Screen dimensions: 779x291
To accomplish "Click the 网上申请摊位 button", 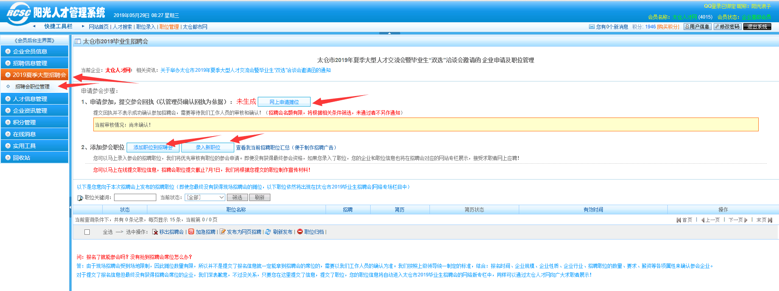I will pyautogui.click(x=284, y=102).
